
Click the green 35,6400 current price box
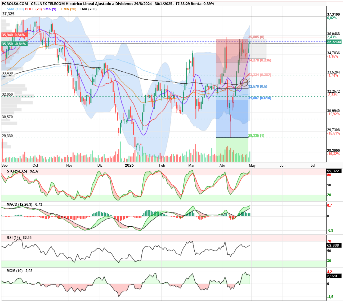point(334,42)
